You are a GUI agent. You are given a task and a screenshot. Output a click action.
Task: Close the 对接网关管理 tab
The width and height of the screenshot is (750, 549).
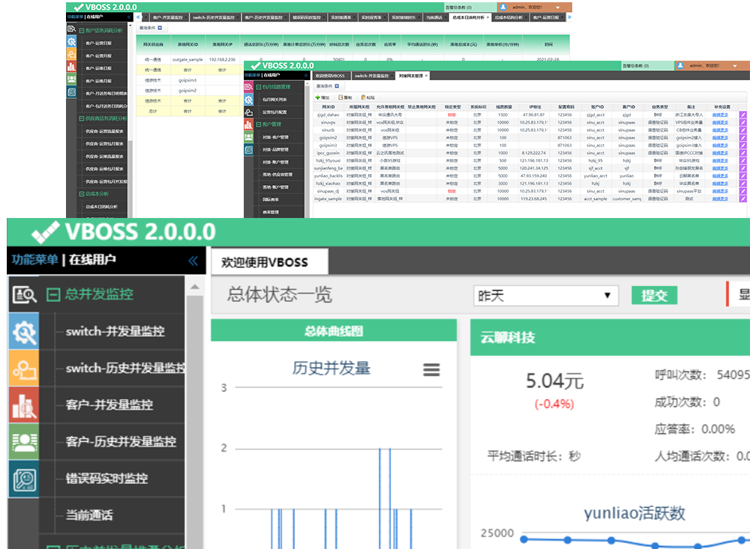pyautogui.click(x=426, y=76)
